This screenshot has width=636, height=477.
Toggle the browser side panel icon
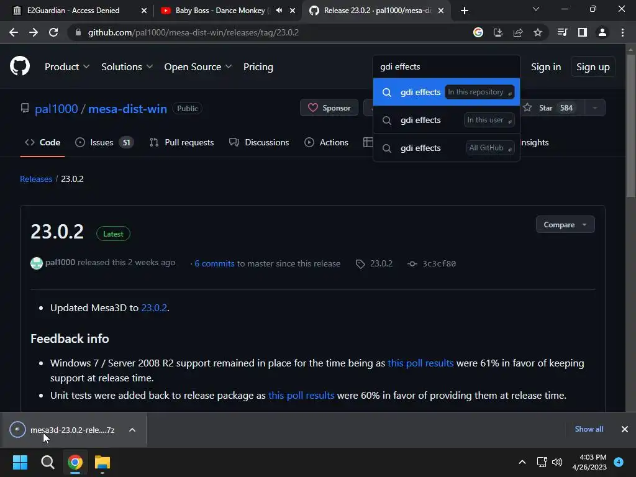(x=583, y=32)
